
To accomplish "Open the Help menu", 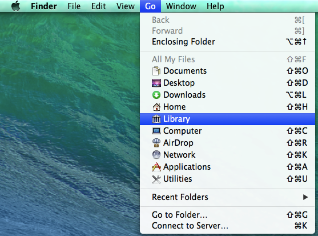I will (x=215, y=6).
